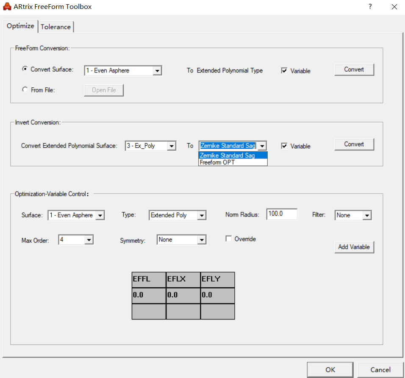Click the Norm Radius input field

click(282, 214)
